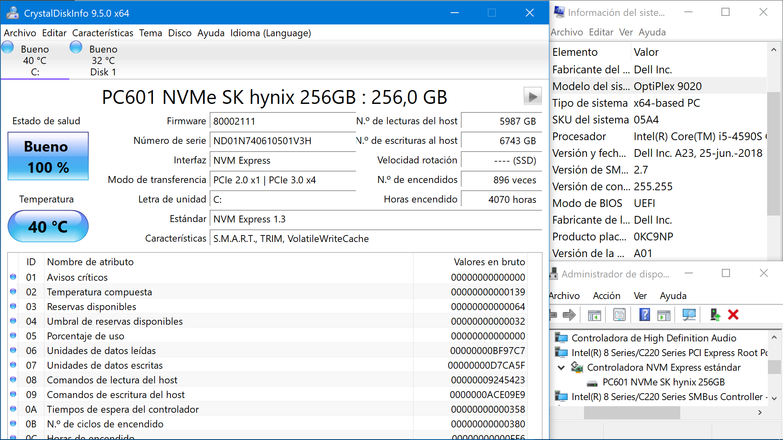This screenshot has height=440, width=783.
Task: Click the update driver toolbar icon
Action: pos(715,315)
